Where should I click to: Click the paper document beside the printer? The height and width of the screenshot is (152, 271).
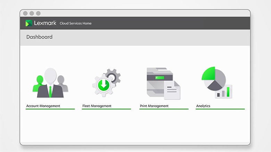point(172,90)
